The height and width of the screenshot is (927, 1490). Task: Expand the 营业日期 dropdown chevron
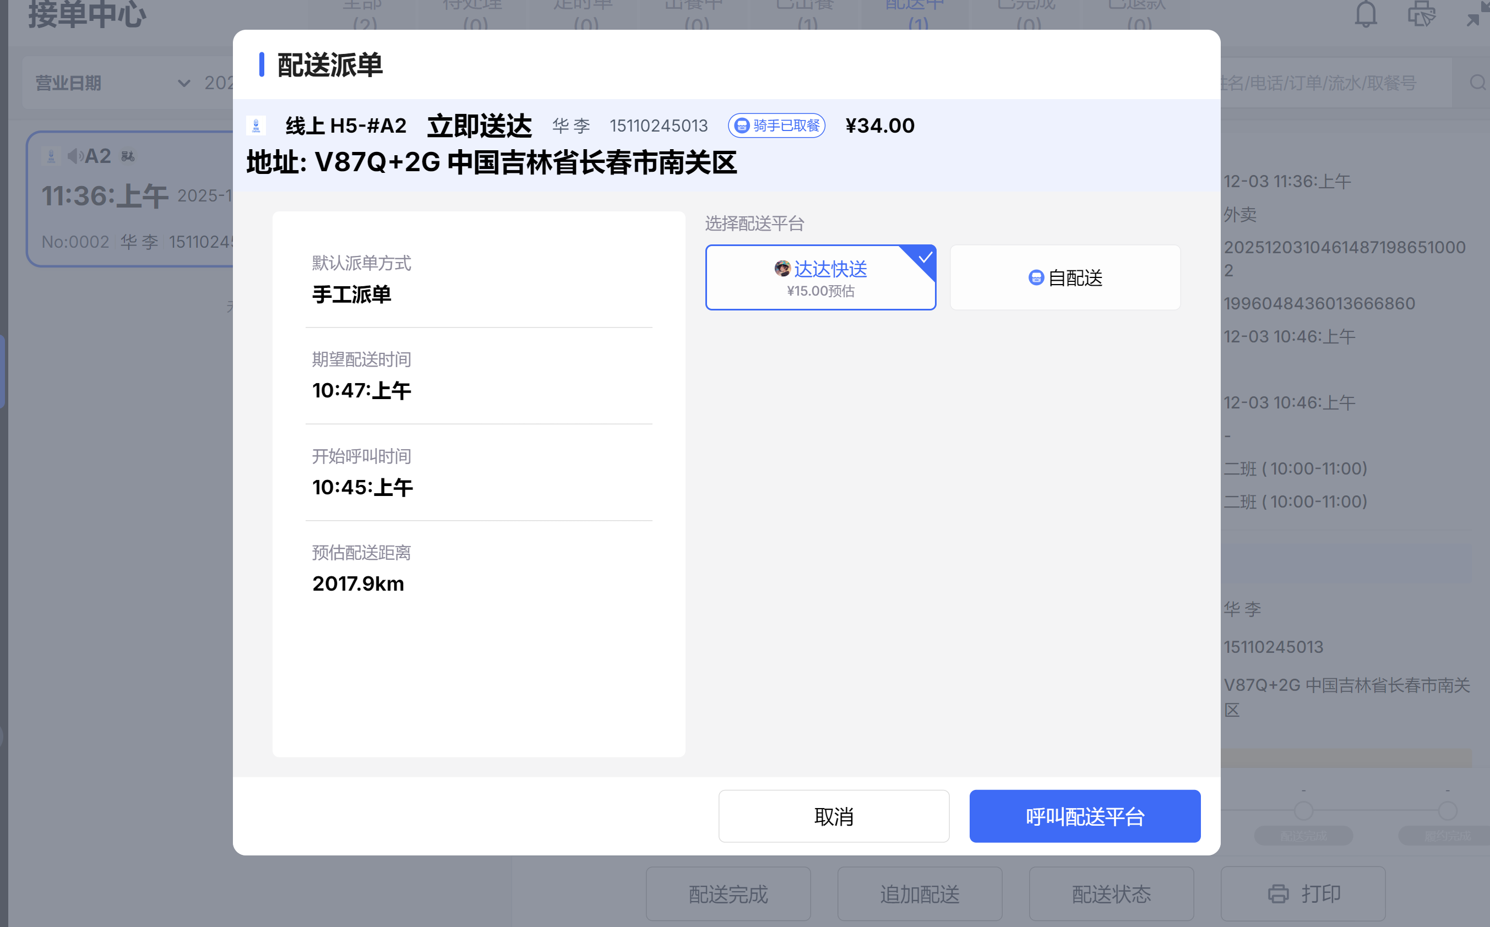[183, 83]
